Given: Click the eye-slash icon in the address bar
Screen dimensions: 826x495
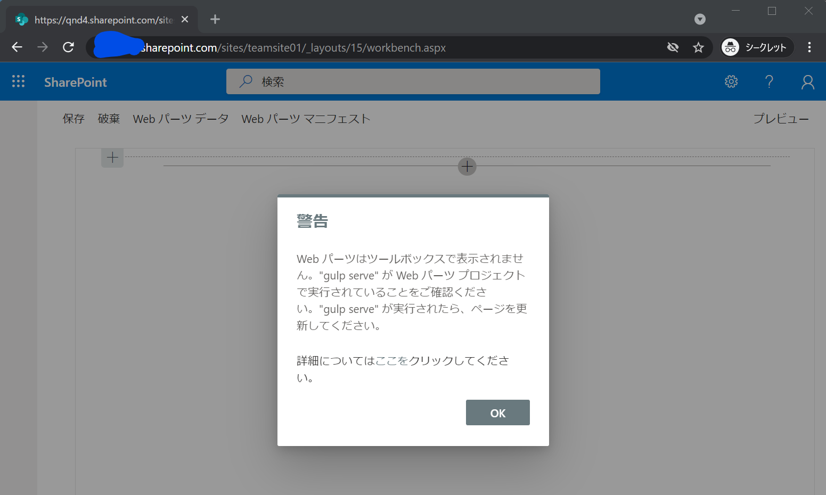Looking at the screenshot, I should pyautogui.click(x=673, y=47).
